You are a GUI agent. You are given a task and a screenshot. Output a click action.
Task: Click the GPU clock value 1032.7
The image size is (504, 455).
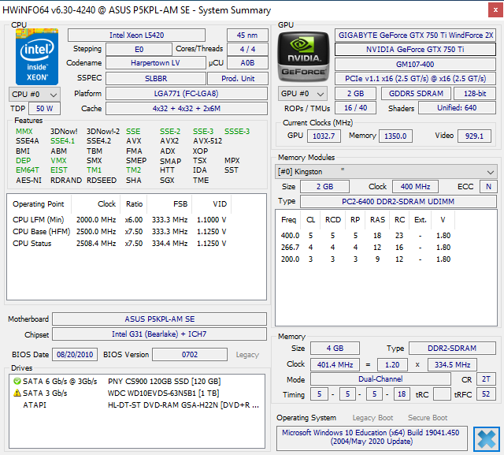(x=324, y=136)
